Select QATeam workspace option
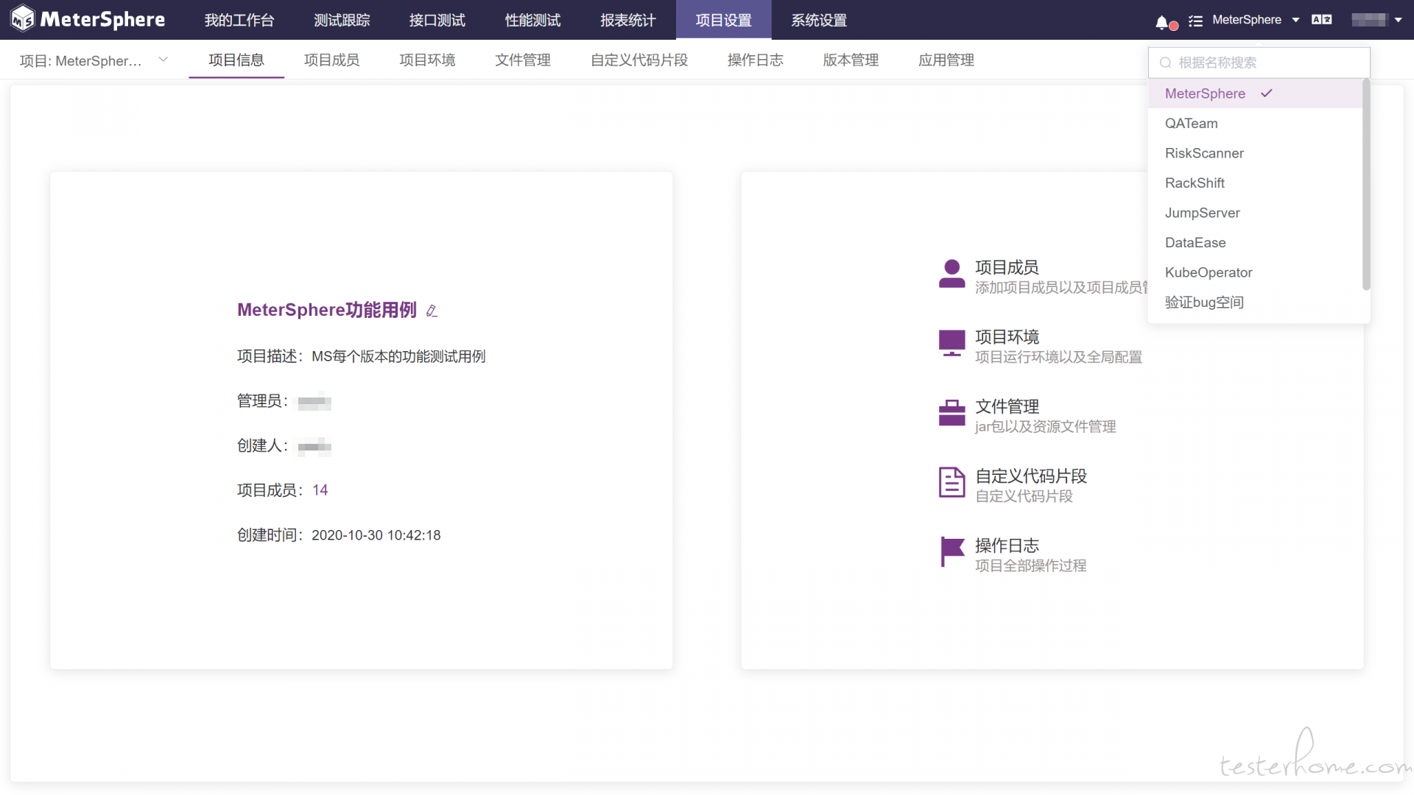1414x795 pixels. [x=1255, y=123]
